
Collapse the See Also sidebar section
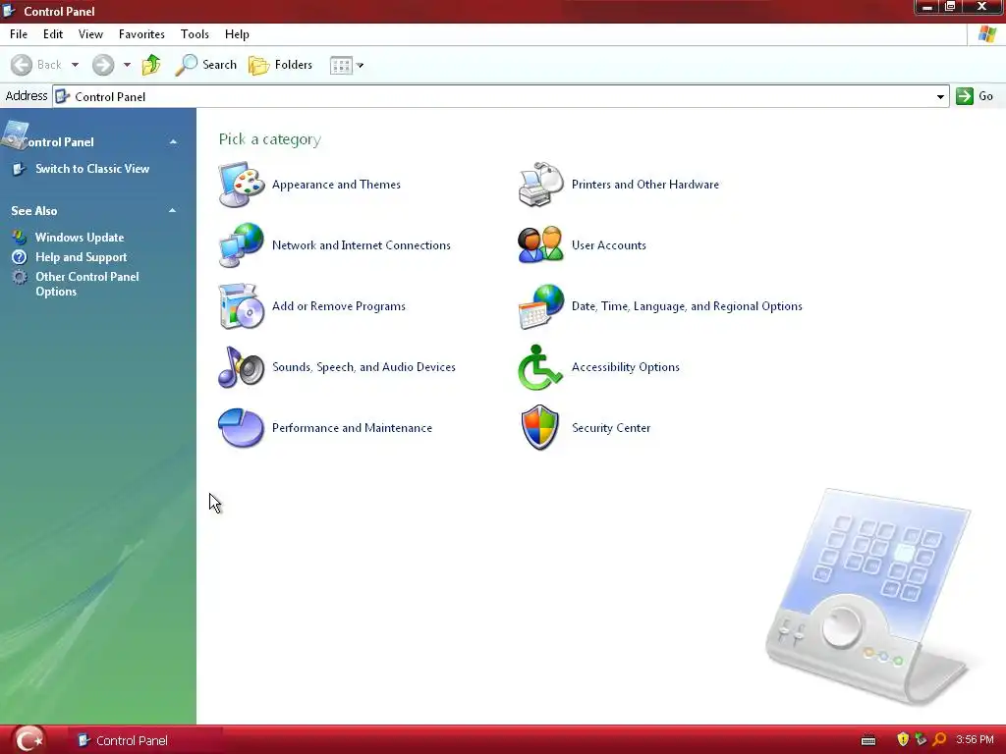click(173, 210)
